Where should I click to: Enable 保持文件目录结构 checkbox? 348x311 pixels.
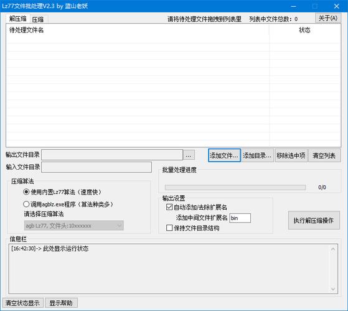coord(192,228)
